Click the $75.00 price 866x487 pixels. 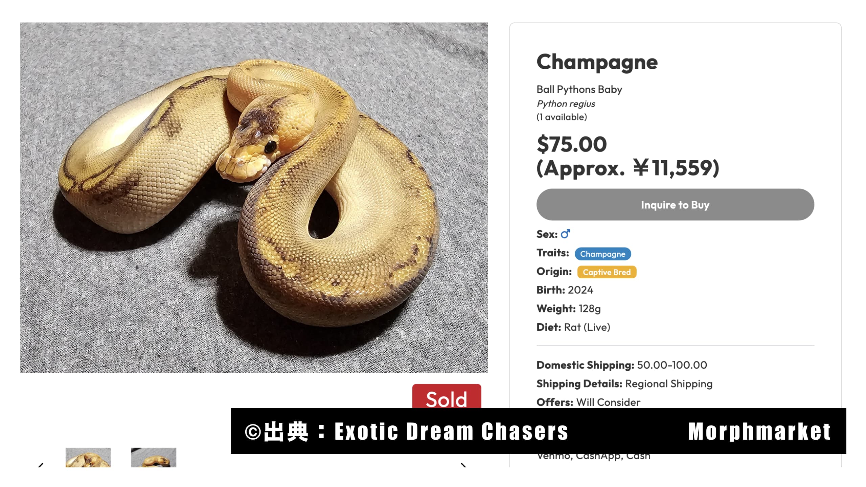coord(572,144)
